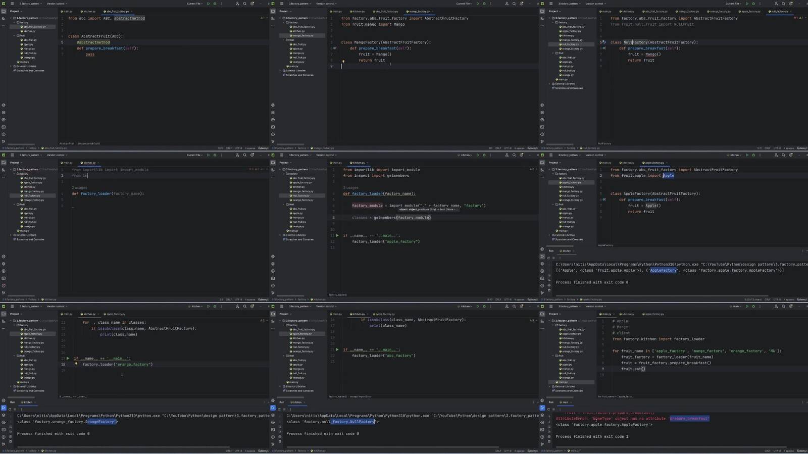Open Current File run dropdown in MangoFactory window
Screen dimensions: 808x454
pos(464,4)
